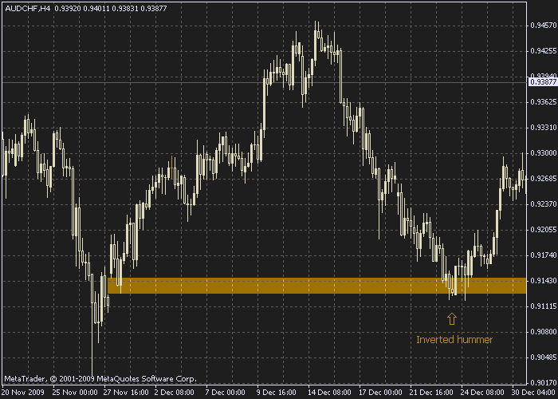The image size is (558, 399).
Task: Click the '25 Nov 00:00' time axis label
Action: [x=76, y=393]
